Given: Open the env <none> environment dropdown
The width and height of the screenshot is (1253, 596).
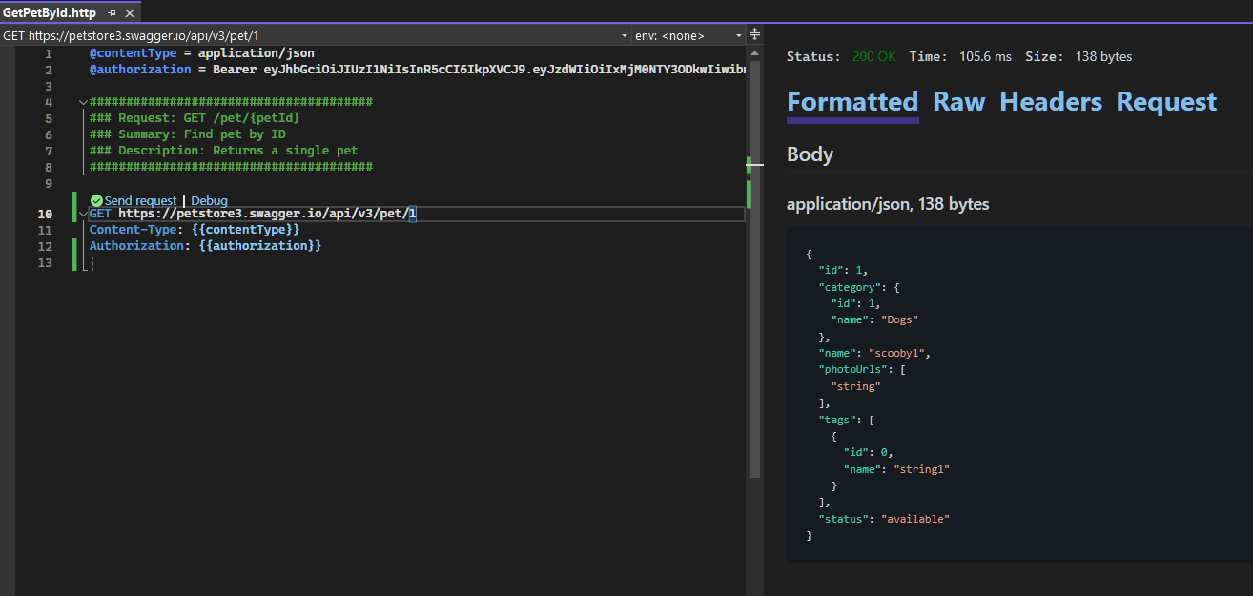Looking at the screenshot, I should [x=689, y=35].
